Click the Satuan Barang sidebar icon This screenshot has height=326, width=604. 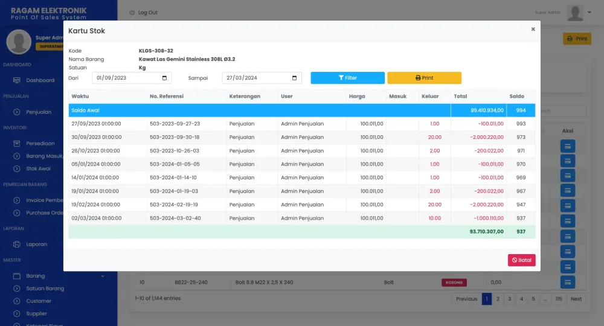[x=16, y=289]
